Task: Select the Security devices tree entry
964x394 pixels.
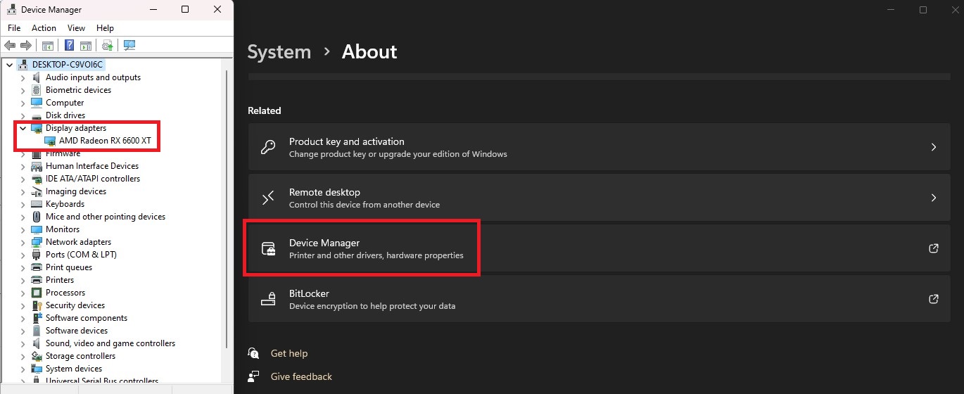Action: click(x=75, y=305)
